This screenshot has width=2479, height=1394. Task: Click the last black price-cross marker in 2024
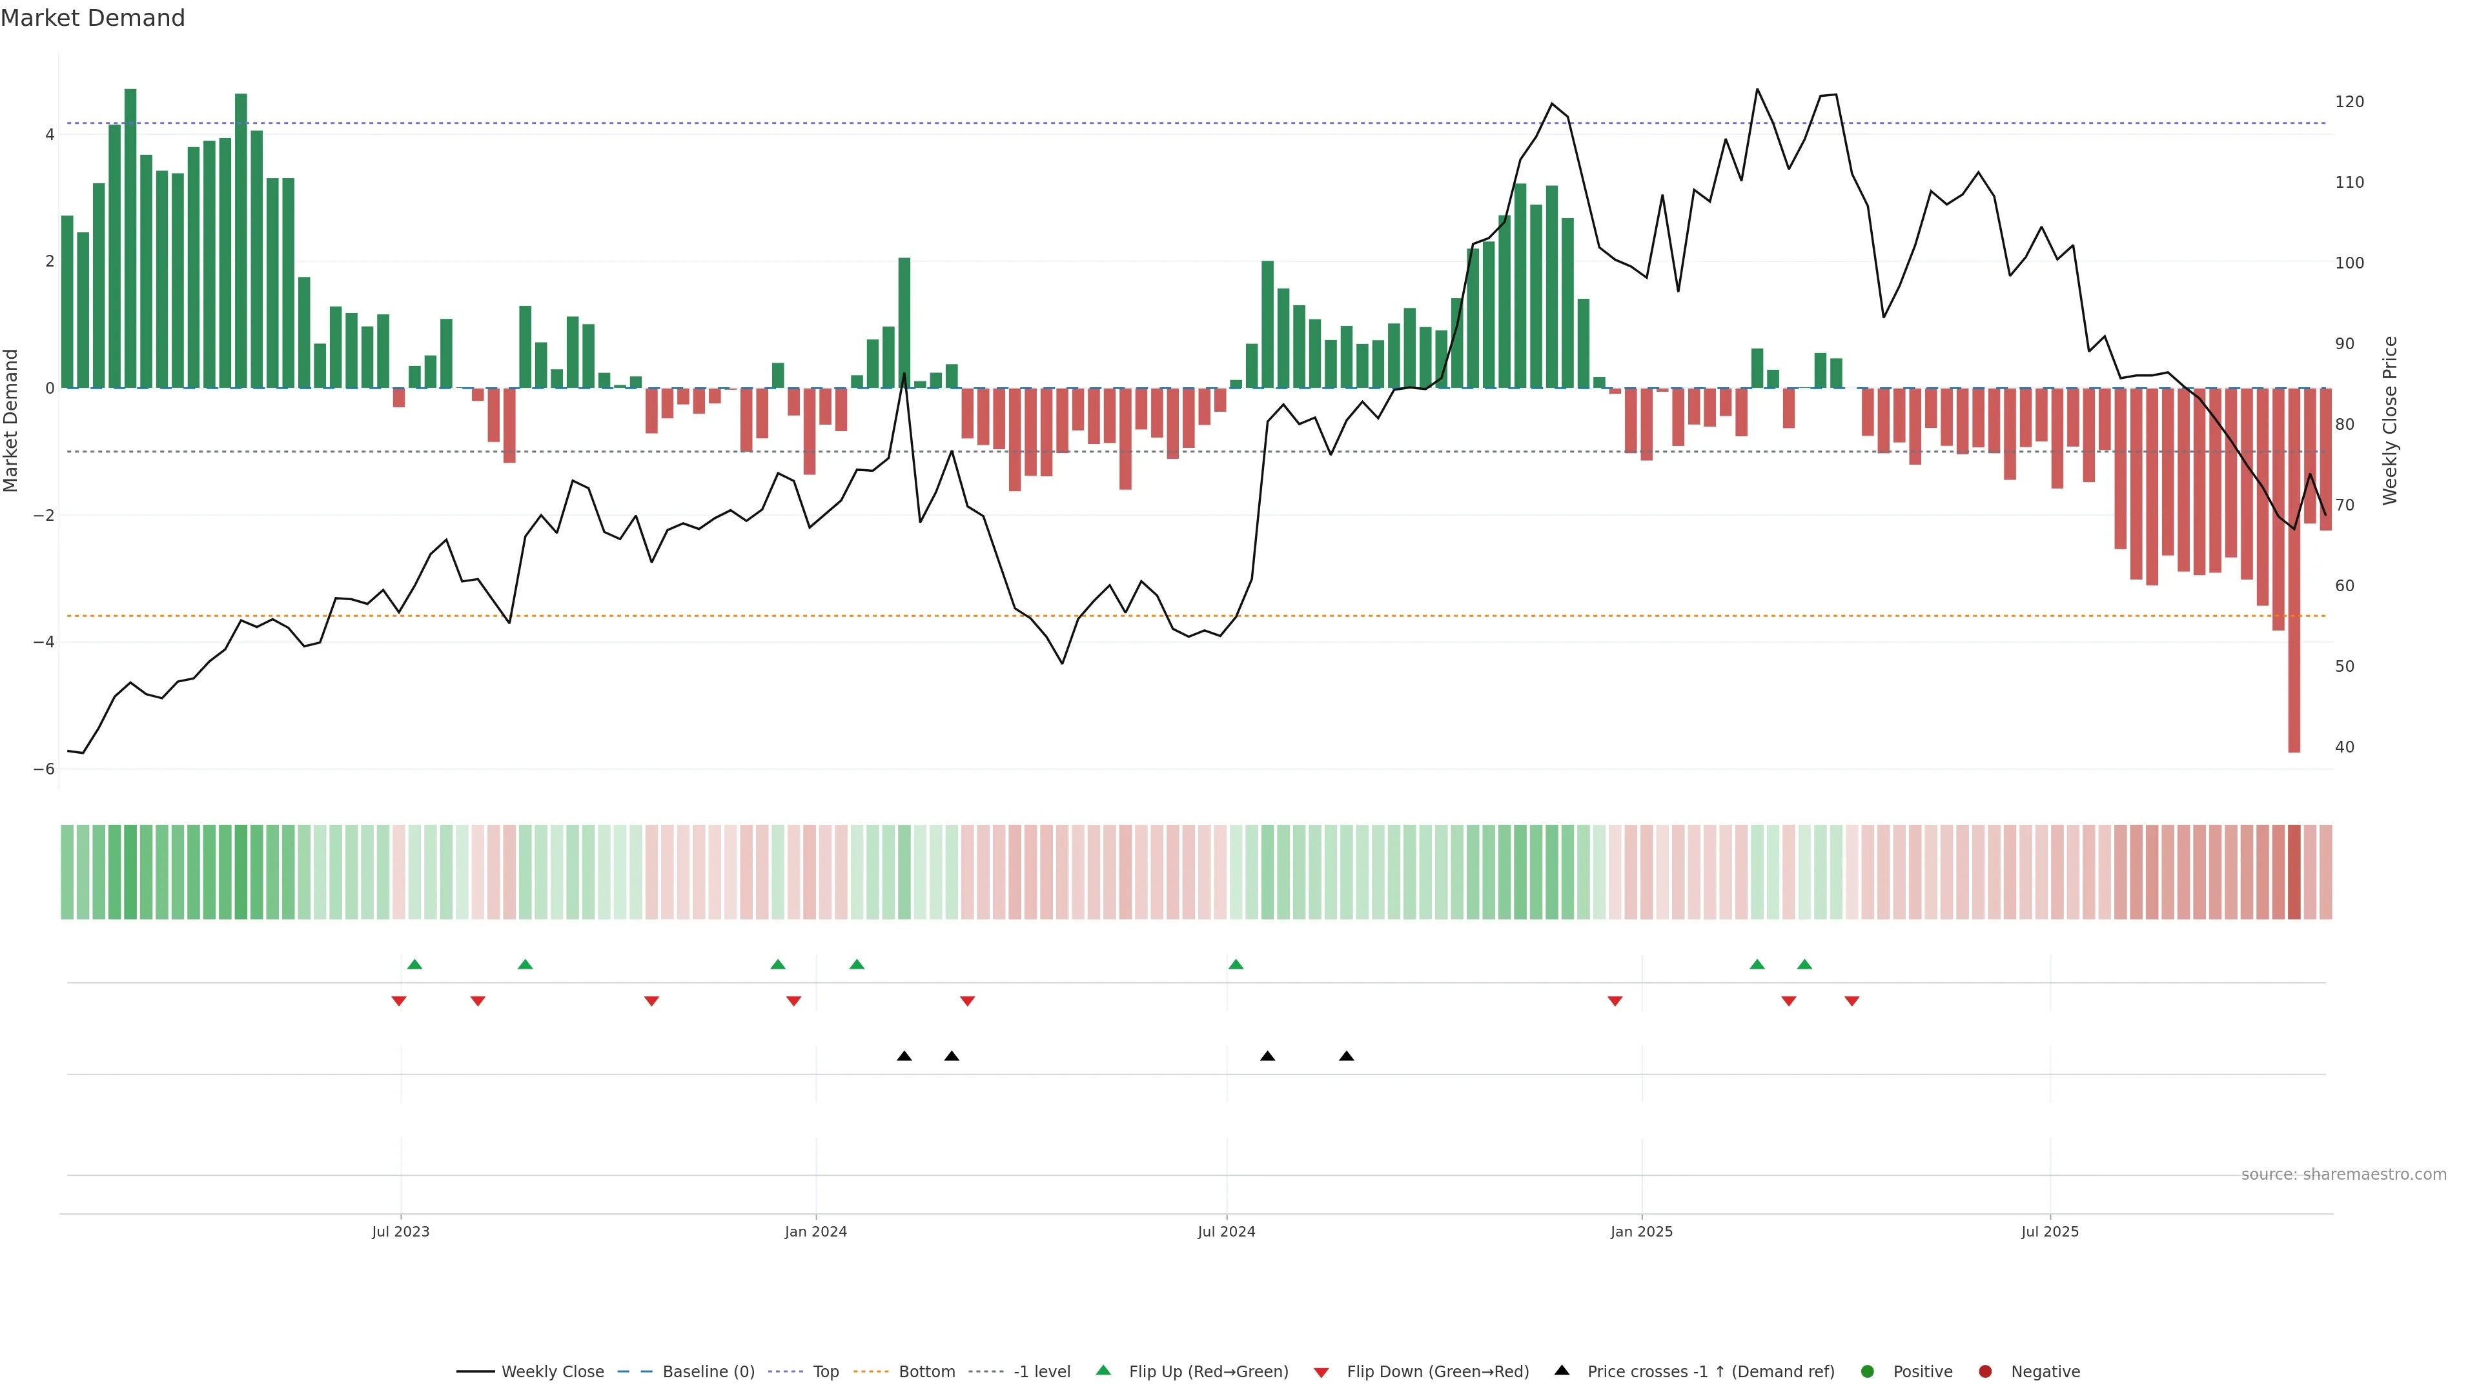[1346, 1056]
